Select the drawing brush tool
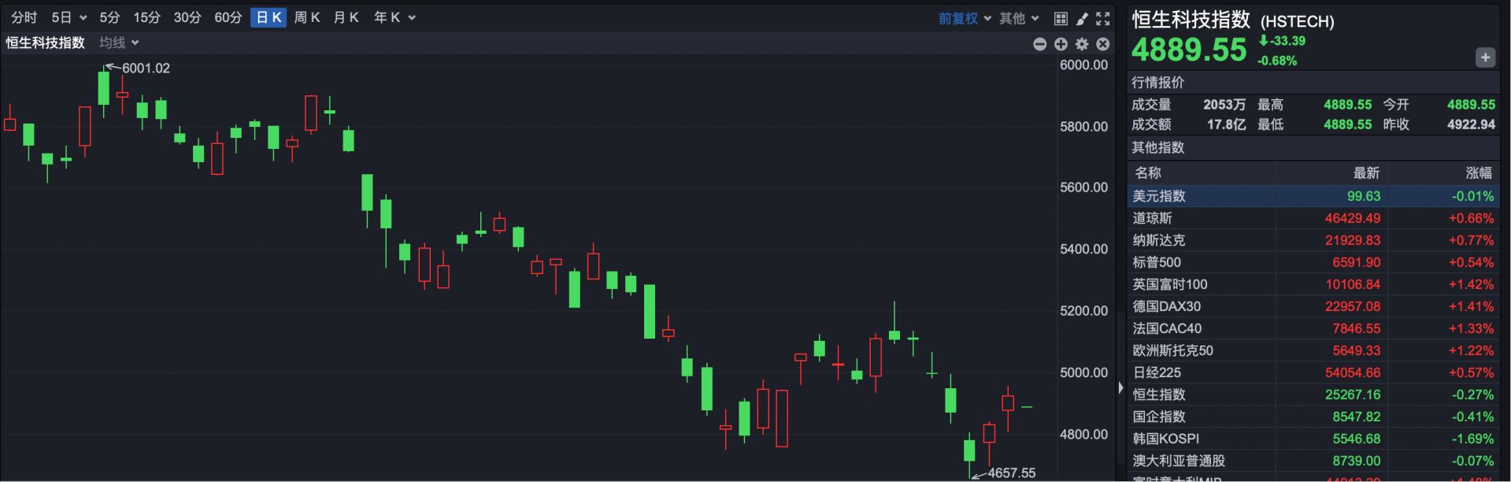The width and height of the screenshot is (1511, 482). (1082, 18)
